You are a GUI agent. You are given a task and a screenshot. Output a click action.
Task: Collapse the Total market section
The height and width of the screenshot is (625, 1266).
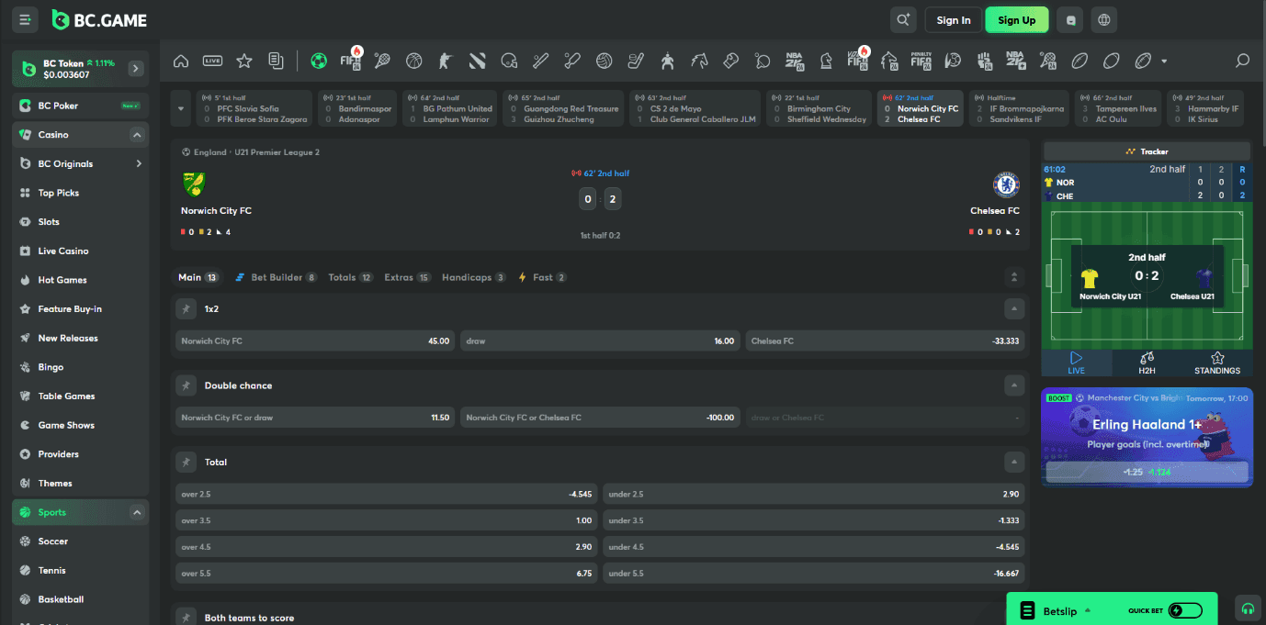(x=1013, y=463)
